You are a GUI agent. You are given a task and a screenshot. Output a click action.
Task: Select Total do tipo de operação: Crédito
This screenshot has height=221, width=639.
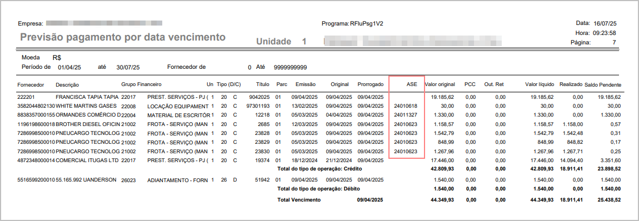click(319, 168)
